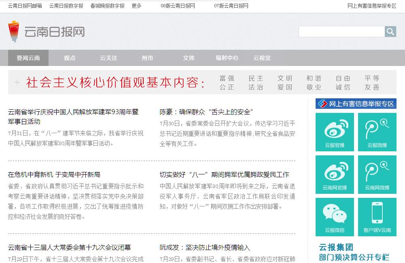Click the 网上有害信息举报专区 blue banner
This screenshot has width=405, height=263.
click(x=356, y=104)
